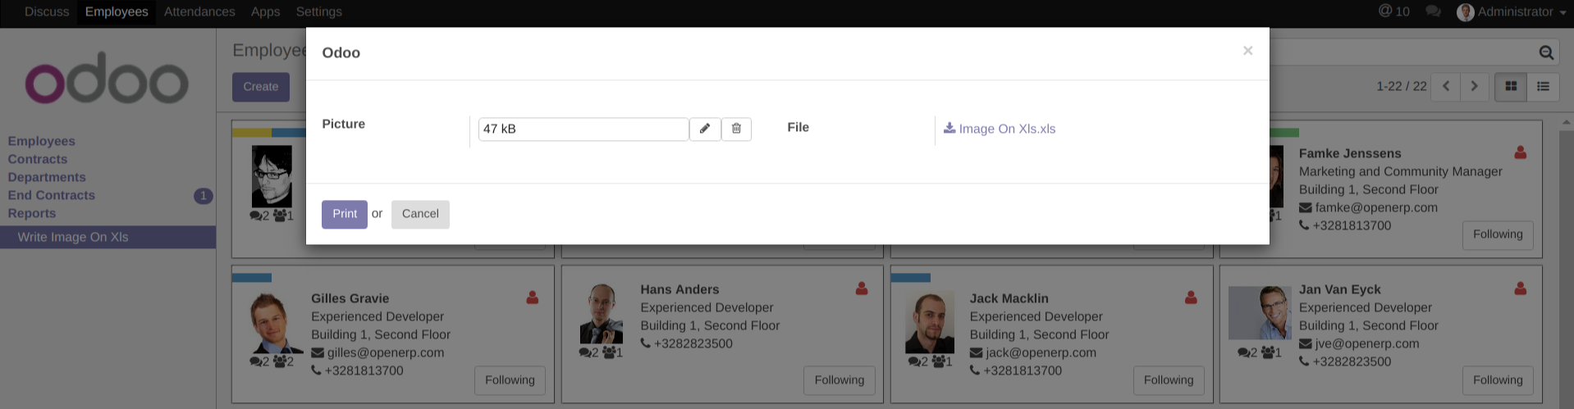The image size is (1574, 409).
Task: Switch to list view
Action: 1543,86
